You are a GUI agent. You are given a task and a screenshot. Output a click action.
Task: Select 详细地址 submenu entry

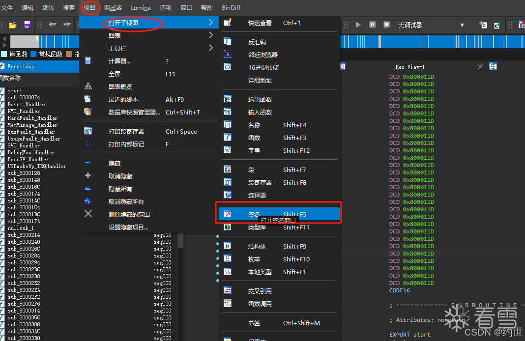point(279,80)
